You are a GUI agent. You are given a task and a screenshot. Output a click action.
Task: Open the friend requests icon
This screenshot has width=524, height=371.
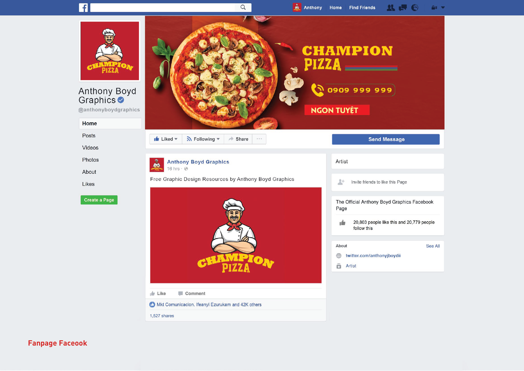tap(390, 8)
